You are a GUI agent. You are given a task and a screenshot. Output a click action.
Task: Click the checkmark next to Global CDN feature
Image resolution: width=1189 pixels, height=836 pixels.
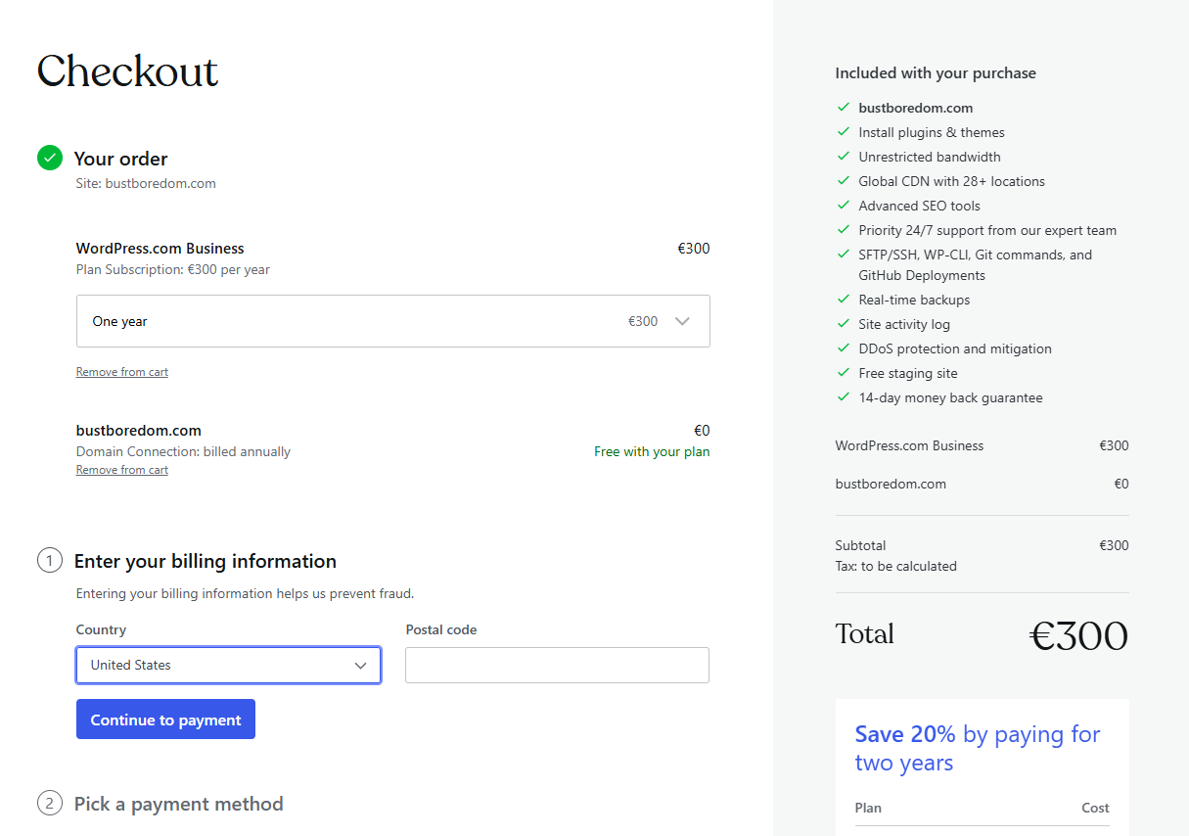pos(843,181)
